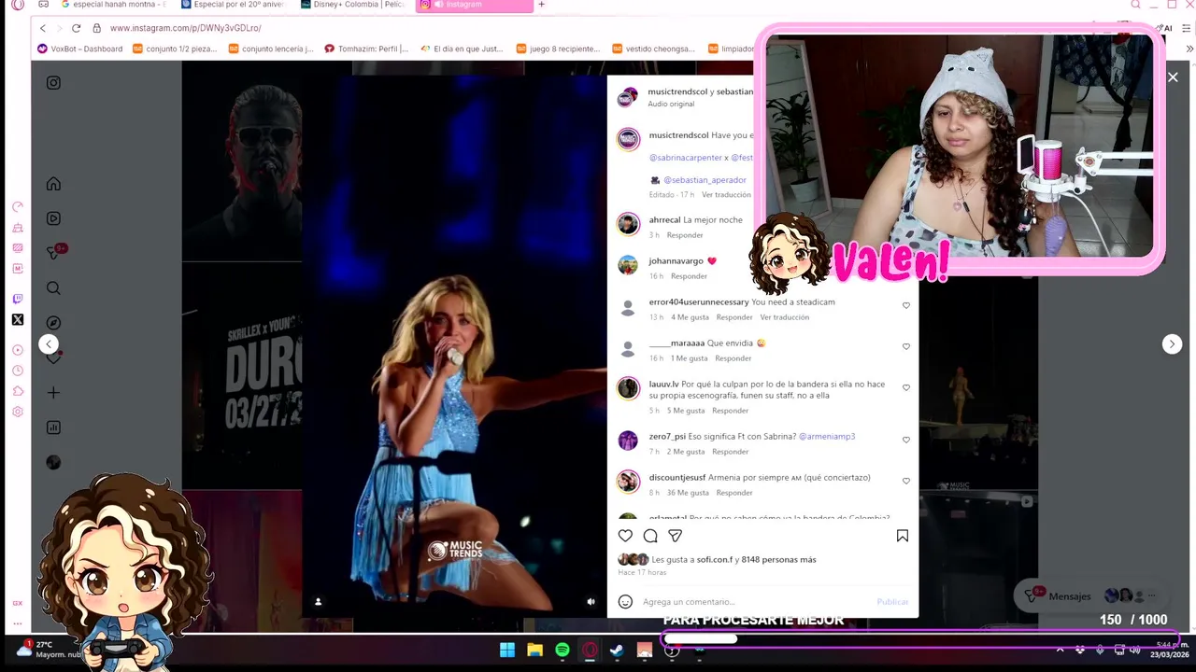Select the Instagram browser tab
The height and width of the screenshot is (672, 1196).
coord(474,5)
